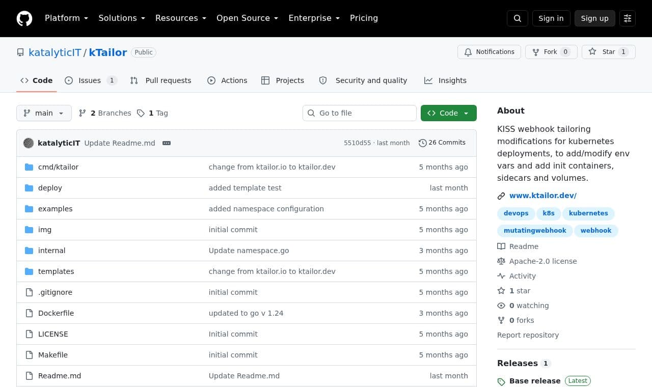
Task: Click the Sign up button
Action: click(595, 18)
